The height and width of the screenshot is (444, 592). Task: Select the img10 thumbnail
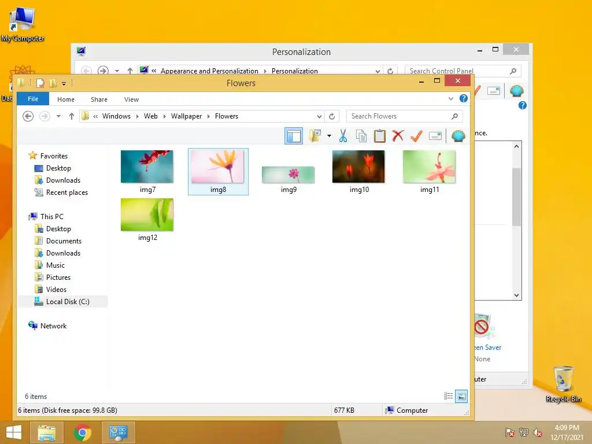[x=358, y=171]
